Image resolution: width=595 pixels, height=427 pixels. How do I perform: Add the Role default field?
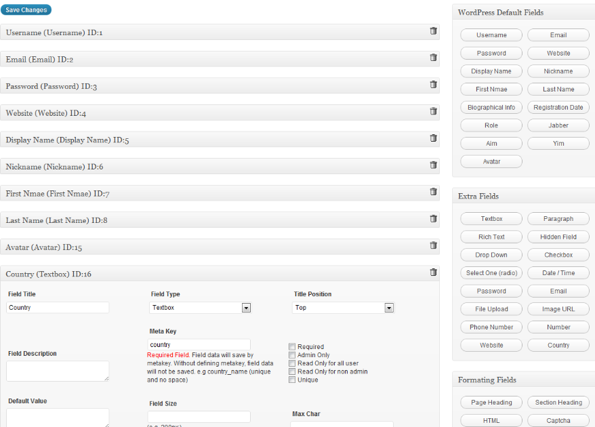[x=491, y=125]
